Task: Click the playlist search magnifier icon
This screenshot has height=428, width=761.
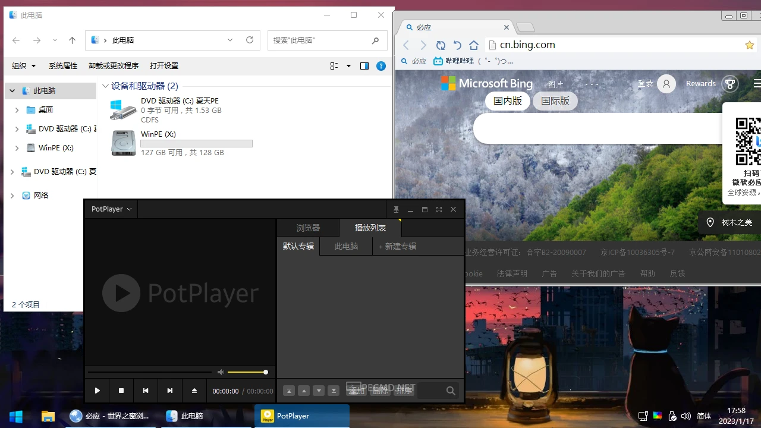Action: [x=451, y=391]
